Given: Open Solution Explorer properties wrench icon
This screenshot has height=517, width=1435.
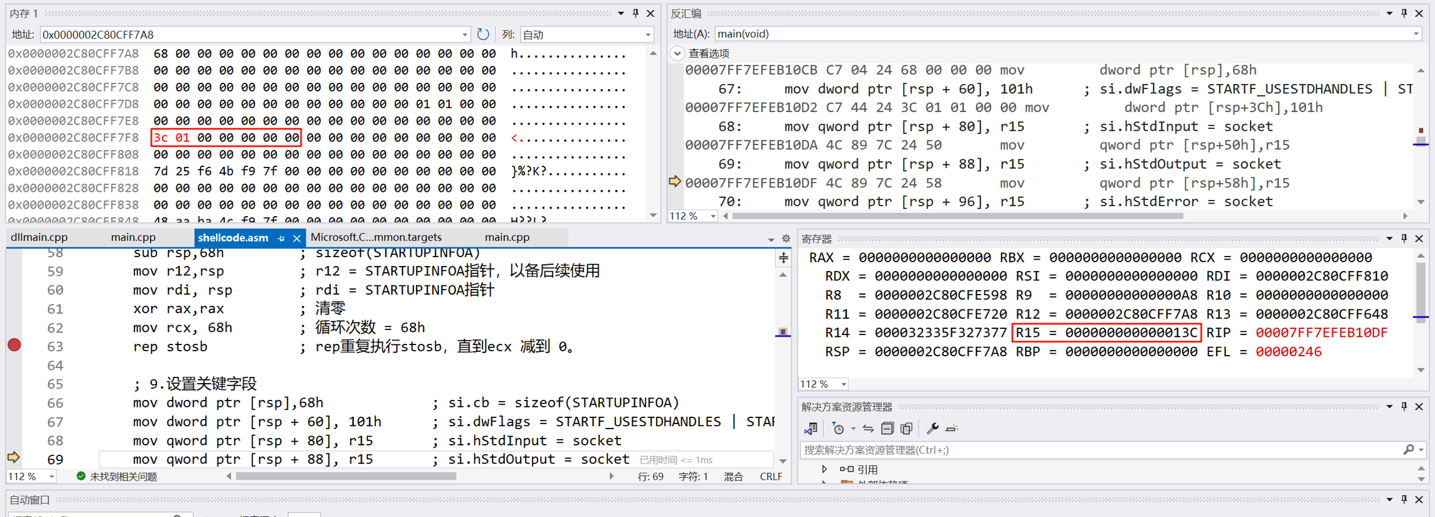Looking at the screenshot, I should coord(932,429).
